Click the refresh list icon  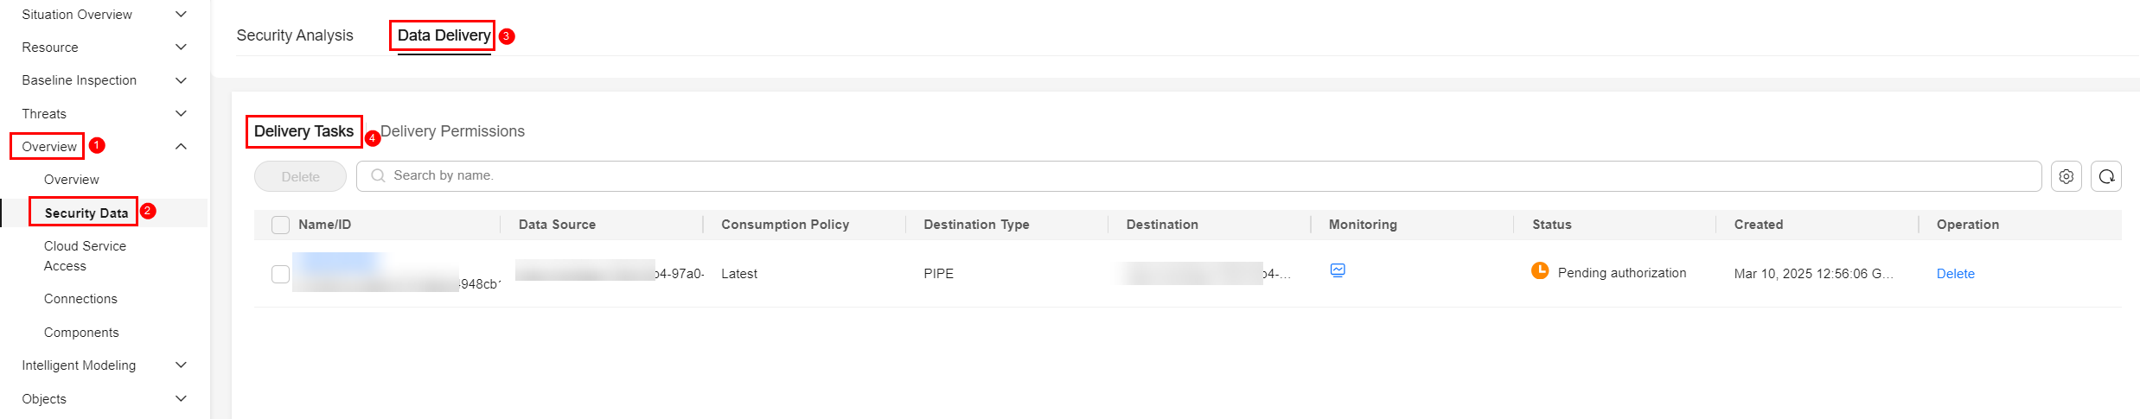point(2106,176)
